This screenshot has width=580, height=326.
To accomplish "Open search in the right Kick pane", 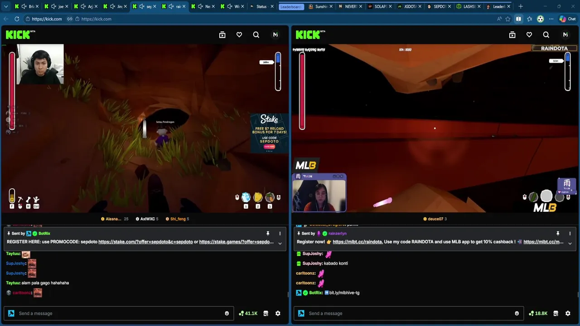I will coord(546,35).
